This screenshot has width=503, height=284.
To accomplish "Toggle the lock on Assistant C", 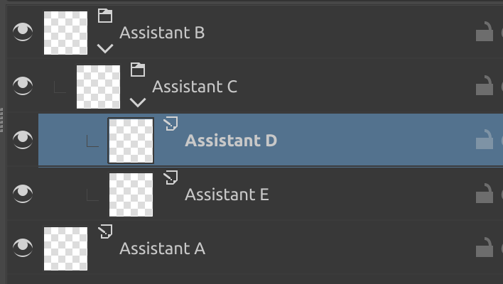I will click(484, 86).
